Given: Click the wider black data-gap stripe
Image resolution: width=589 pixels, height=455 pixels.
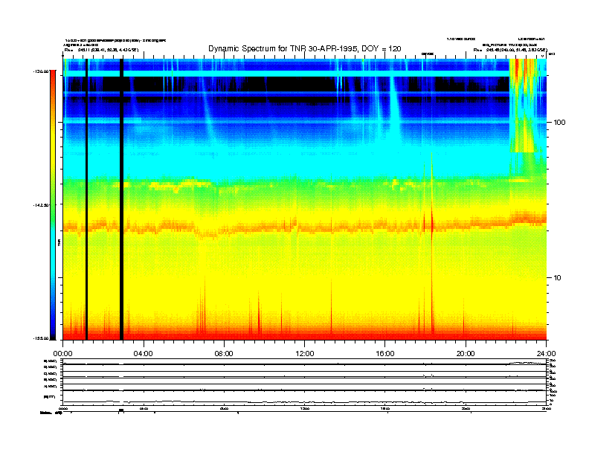Looking at the screenshot, I should pyautogui.click(x=121, y=199).
